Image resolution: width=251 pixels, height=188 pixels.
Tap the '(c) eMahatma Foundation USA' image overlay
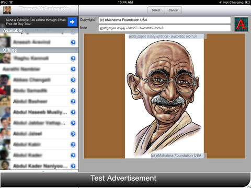click(x=176, y=156)
